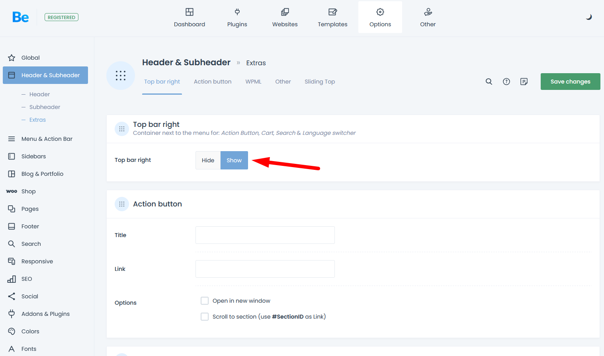Click the Action button Title input field
This screenshot has width=604, height=356.
click(x=265, y=235)
